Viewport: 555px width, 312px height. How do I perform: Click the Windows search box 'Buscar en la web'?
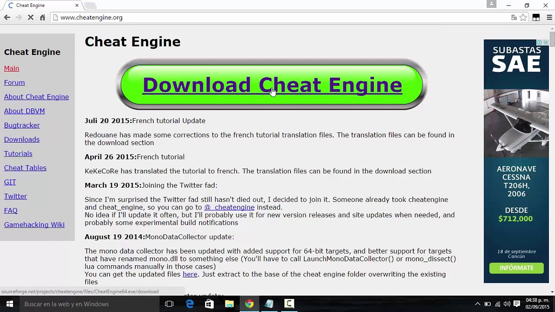pyautogui.click(x=89, y=304)
